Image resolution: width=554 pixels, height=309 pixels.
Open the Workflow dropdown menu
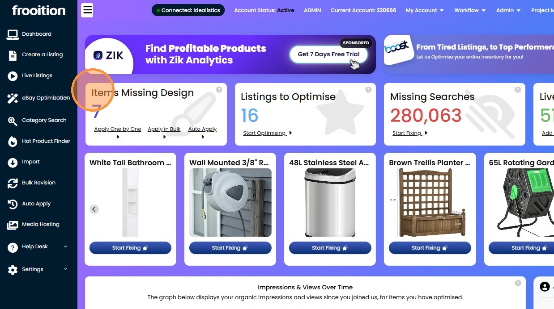click(470, 10)
